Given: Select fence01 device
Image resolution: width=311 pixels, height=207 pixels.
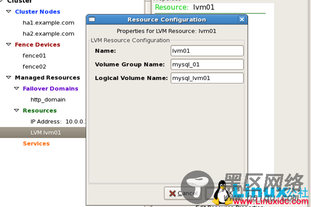Looking at the screenshot, I should click(x=34, y=56).
